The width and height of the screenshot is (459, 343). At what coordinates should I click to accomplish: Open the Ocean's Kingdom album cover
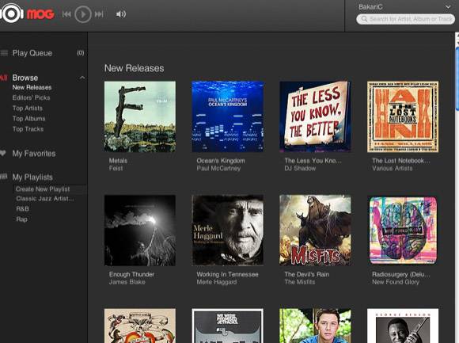[x=227, y=116]
